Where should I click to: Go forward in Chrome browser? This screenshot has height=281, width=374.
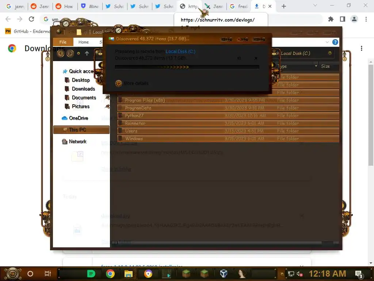(x=20, y=19)
